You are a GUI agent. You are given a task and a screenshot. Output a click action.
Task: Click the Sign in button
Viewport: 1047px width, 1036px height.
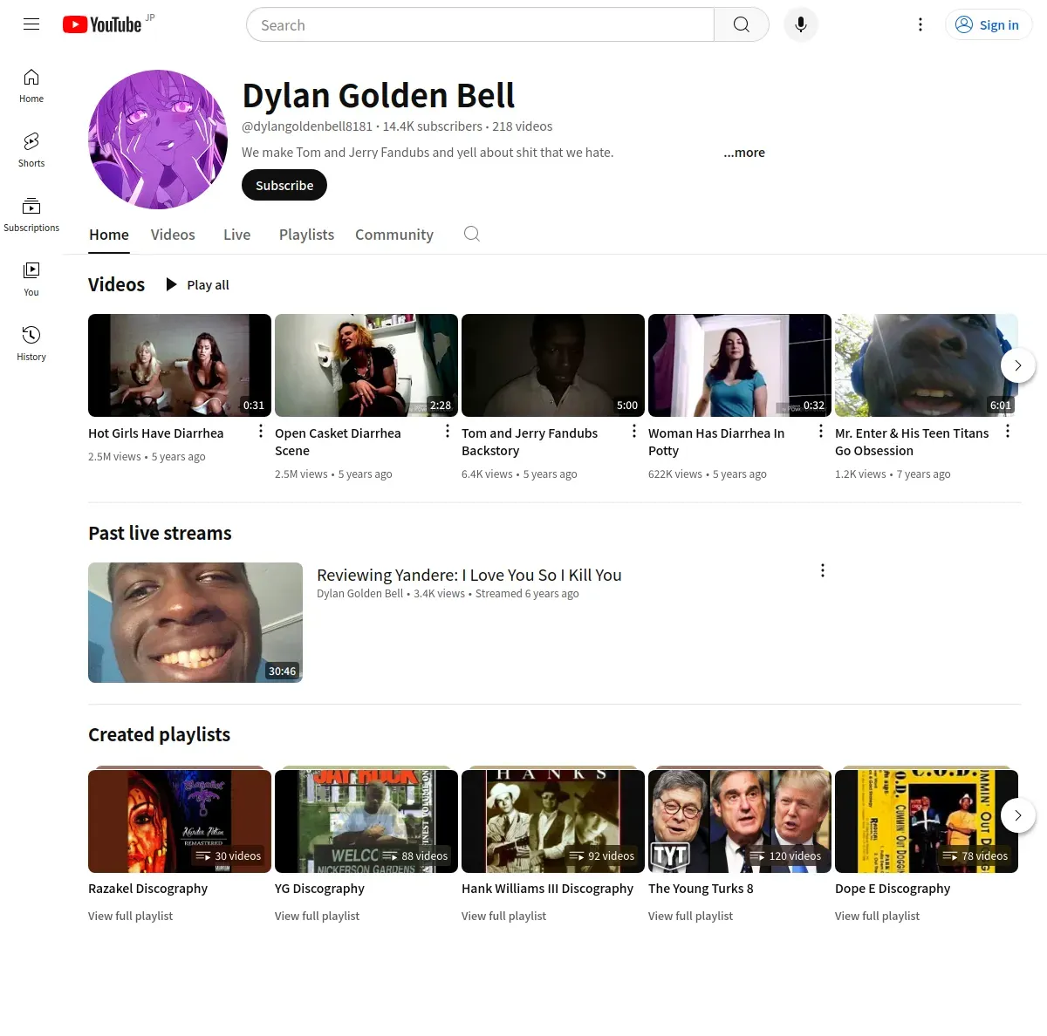click(989, 24)
